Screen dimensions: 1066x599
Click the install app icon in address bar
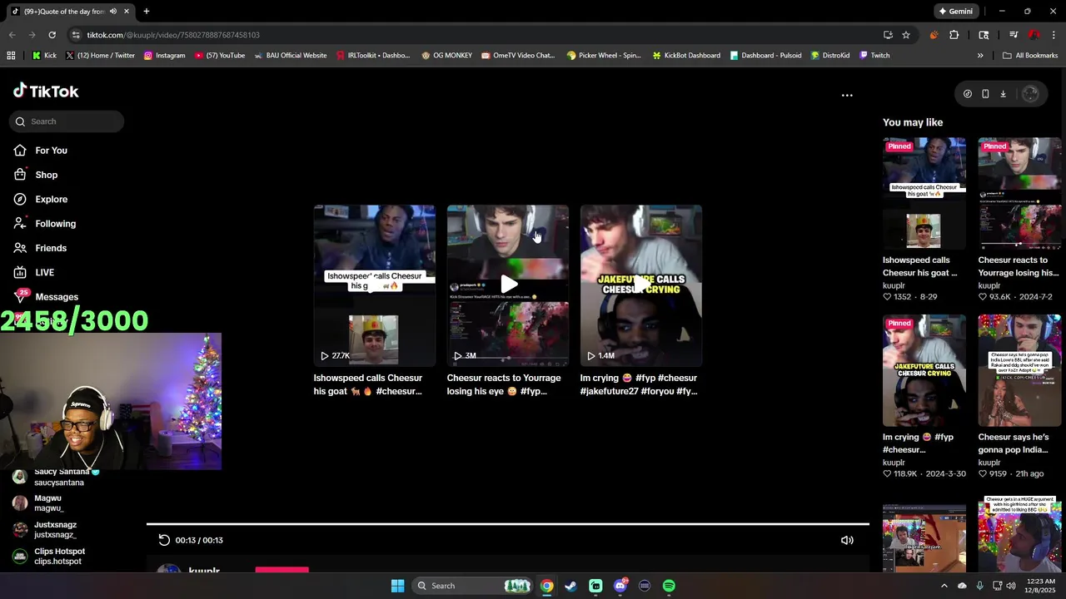pos(888,35)
